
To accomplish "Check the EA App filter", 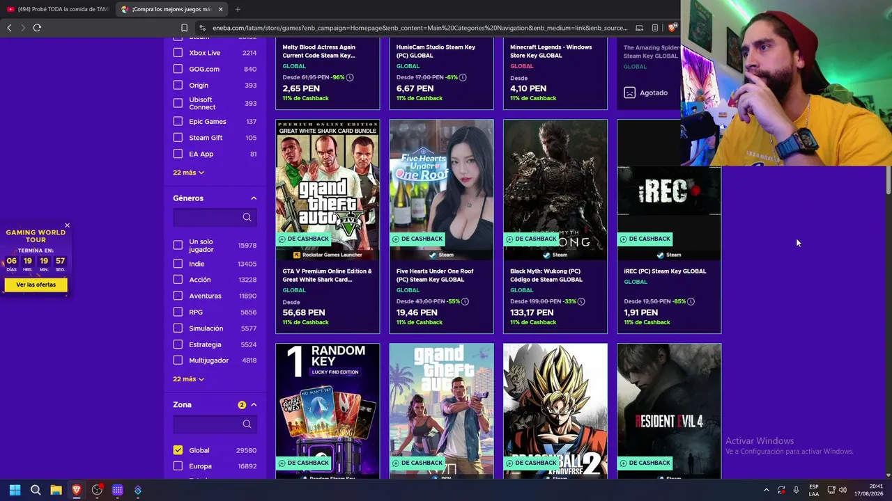I will point(178,154).
